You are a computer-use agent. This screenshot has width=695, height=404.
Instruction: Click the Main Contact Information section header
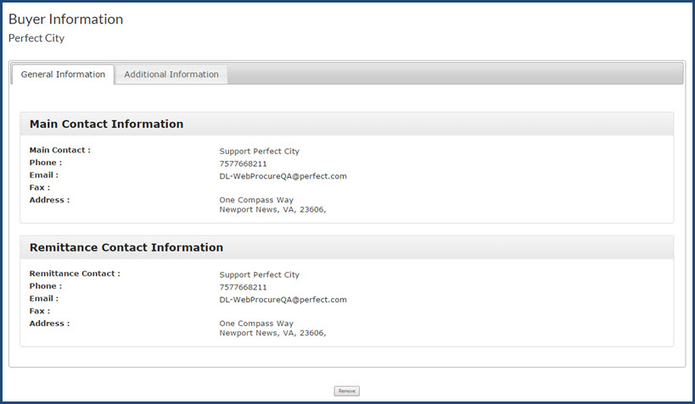pyautogui.click(x=106, y=125)
